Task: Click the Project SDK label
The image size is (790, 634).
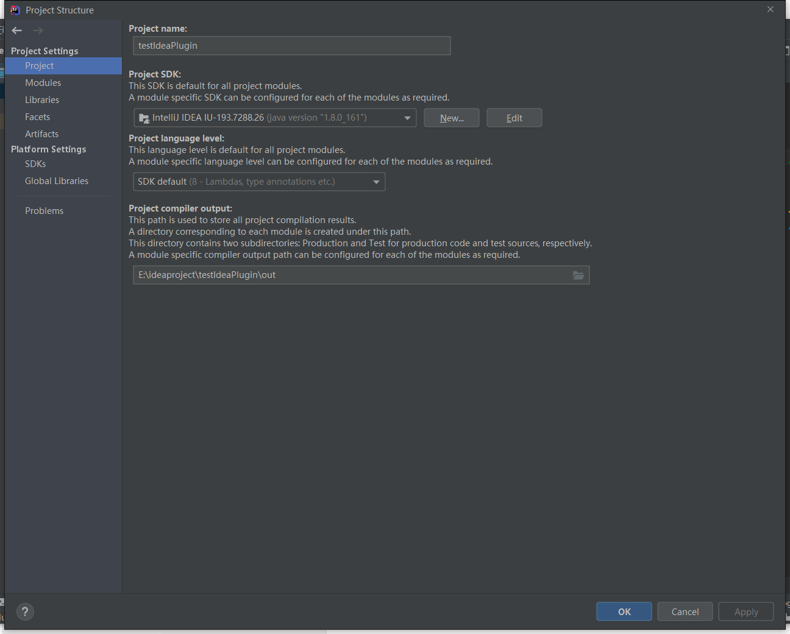Action: [155, 74]
